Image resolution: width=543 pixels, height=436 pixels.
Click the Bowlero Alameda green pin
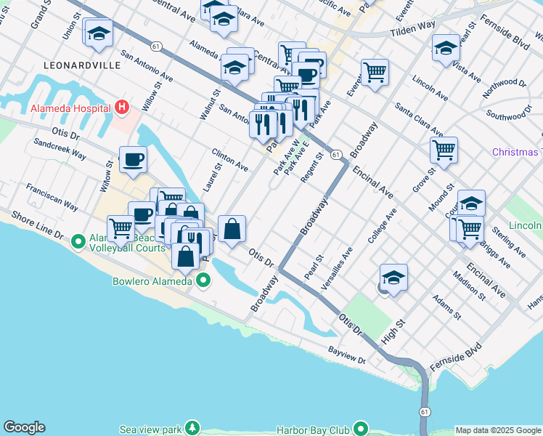pos(203,280)
